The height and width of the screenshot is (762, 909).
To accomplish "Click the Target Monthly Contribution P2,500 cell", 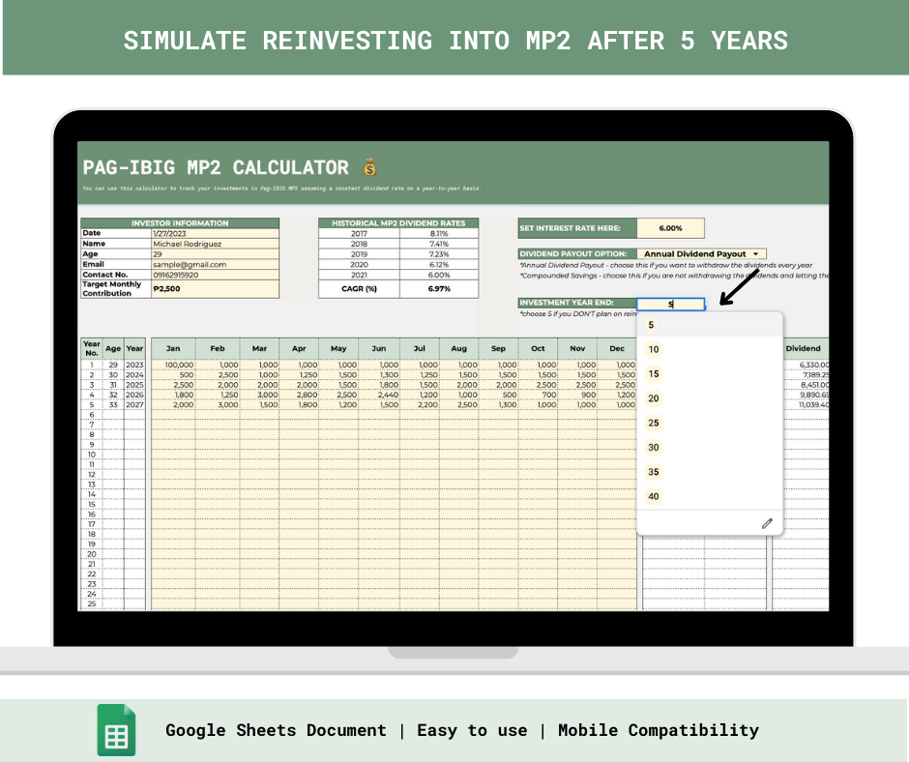I will (215, 288).
